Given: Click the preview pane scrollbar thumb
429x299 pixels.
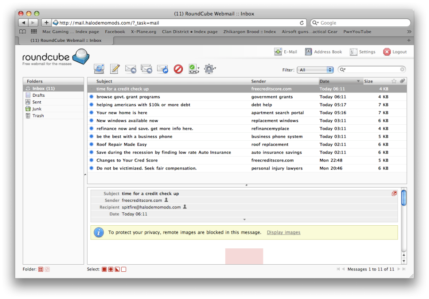Looking at the screenshot, I should click(403, 197).
